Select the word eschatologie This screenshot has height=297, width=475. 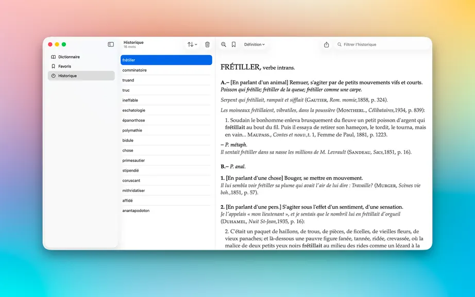click(166, 110)
